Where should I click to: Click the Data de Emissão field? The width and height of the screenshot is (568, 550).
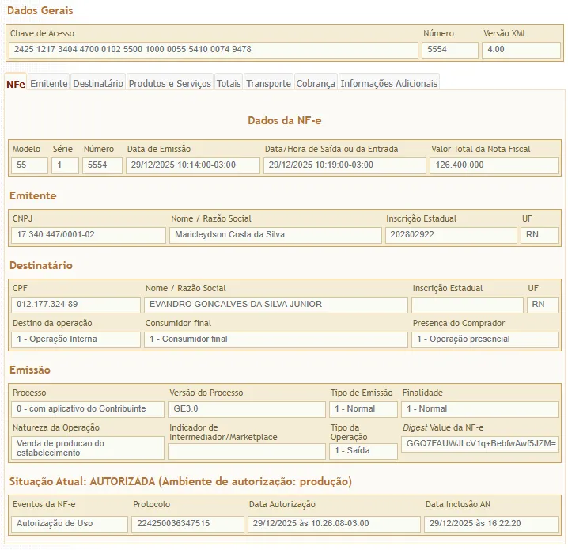192,165
